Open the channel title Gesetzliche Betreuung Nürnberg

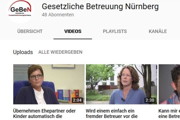pos(100,7)
